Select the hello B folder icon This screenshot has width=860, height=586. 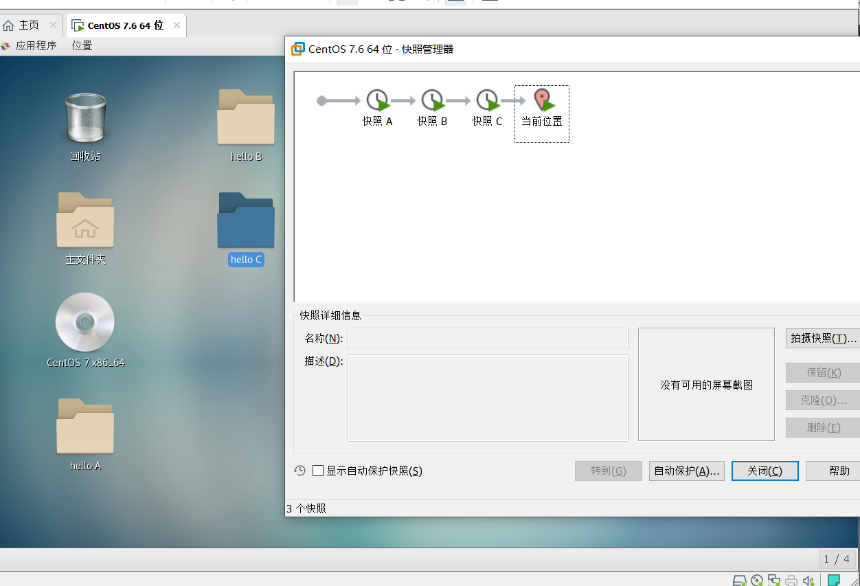[246, 117]
